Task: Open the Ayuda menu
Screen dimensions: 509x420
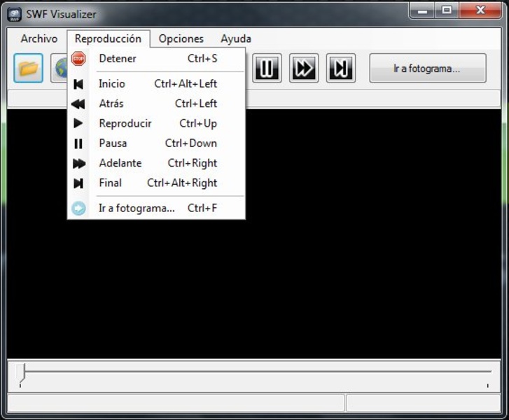Action: 236,38
